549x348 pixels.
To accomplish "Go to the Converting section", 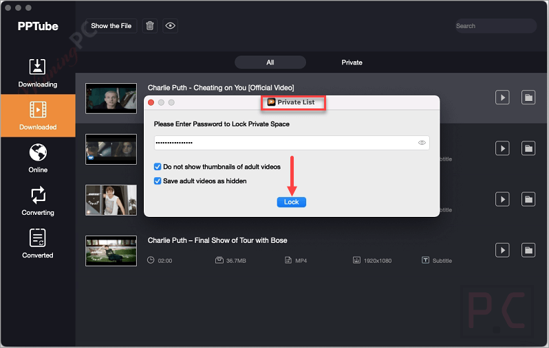I will 38,201.
